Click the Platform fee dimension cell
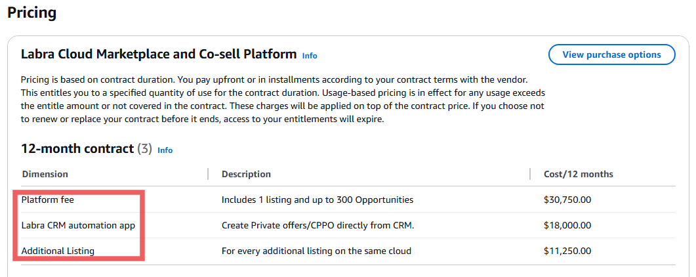Image resolution: width=696 pixels, height=277 pixels. coord(47,200)
